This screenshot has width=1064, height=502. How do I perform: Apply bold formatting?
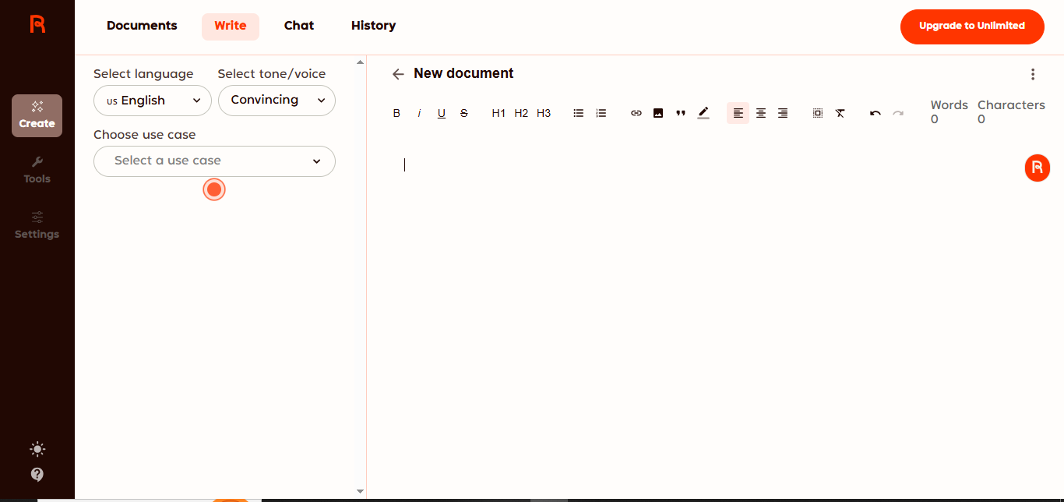click(x=396, y=113)
